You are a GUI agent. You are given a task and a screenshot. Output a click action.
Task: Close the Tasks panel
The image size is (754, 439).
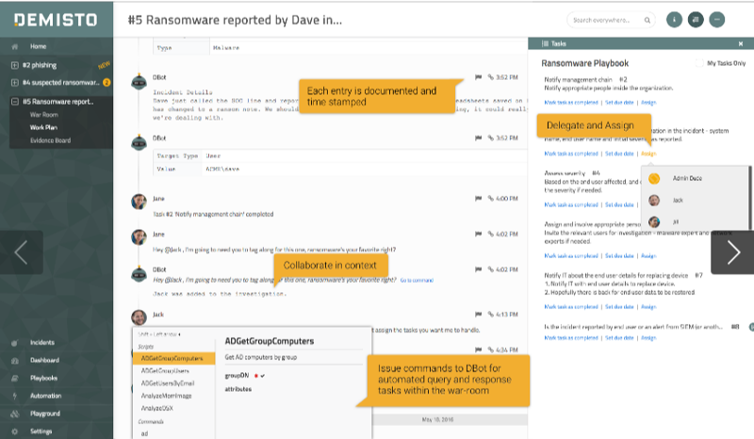pyautogui.click(x=740, y=43)
